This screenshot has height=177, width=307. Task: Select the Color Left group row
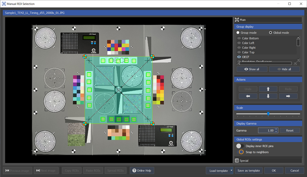[x=267, y=43]
